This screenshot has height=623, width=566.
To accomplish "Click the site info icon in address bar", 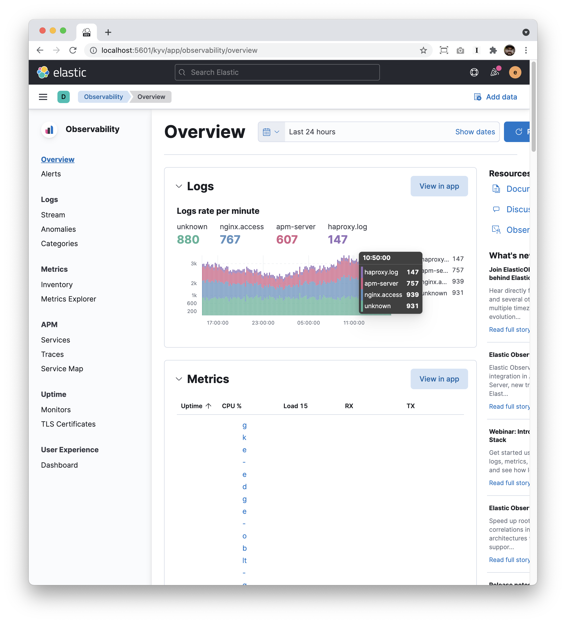I will coord(93,50).
